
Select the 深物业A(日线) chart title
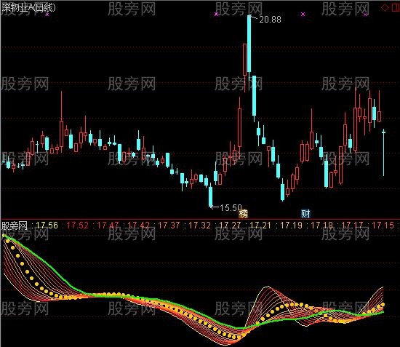coord(28,8)
